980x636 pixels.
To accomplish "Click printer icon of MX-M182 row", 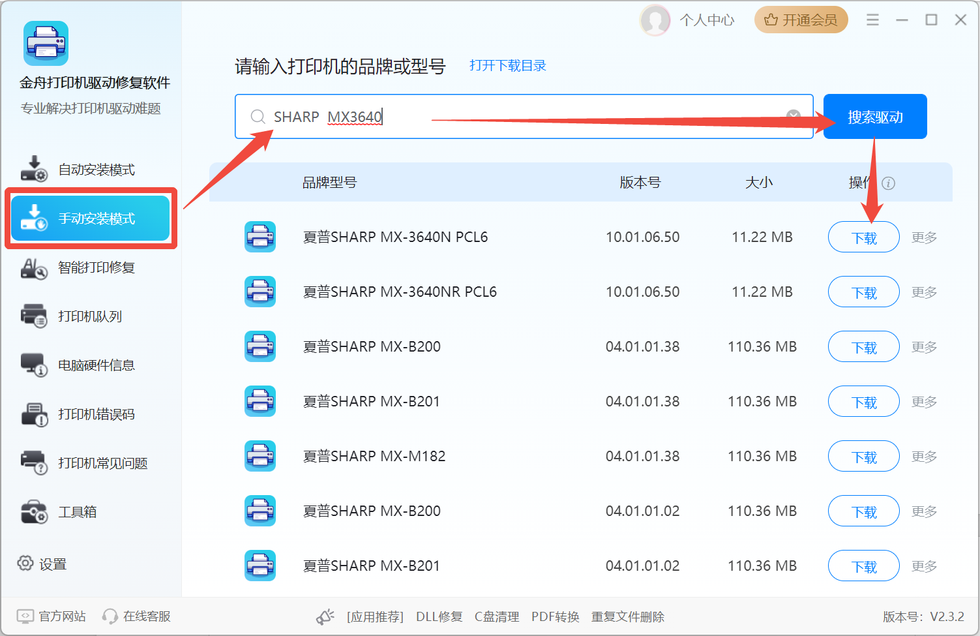I will pos(260,456).
